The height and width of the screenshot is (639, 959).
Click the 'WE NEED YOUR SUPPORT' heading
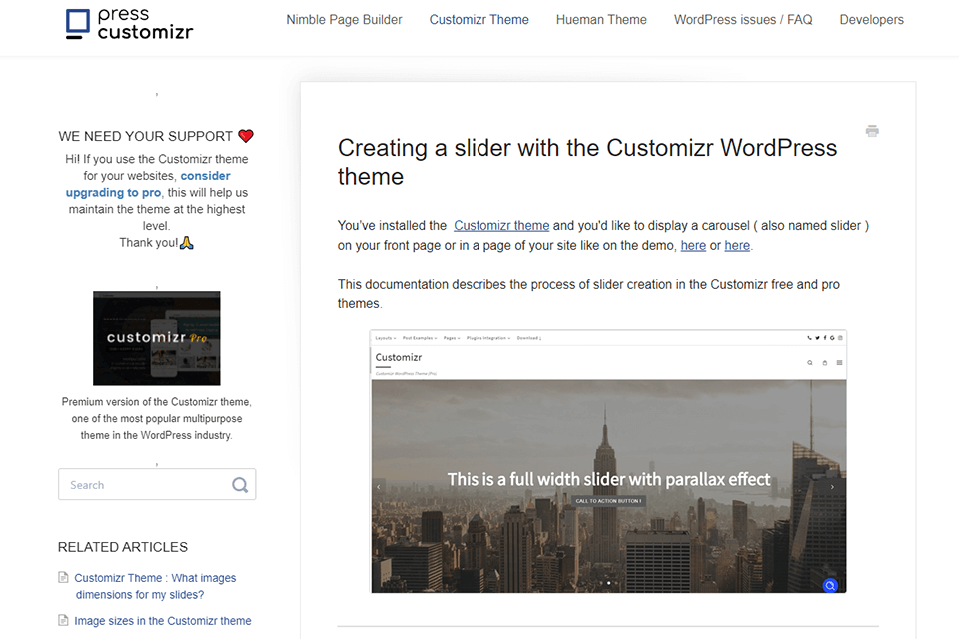tap(146, 136)
